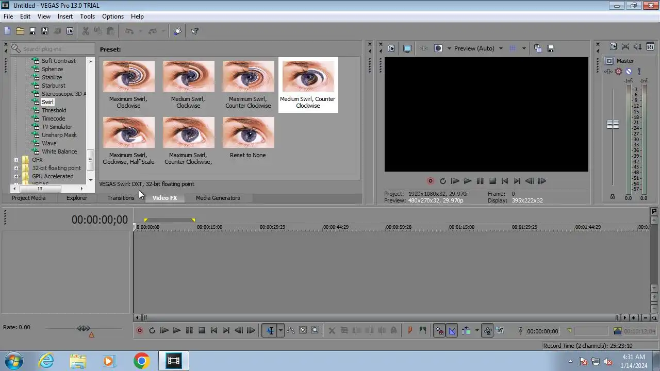Switch to the Project Media tab
This screenshot has width=660, height=371.
click(29, 198)
